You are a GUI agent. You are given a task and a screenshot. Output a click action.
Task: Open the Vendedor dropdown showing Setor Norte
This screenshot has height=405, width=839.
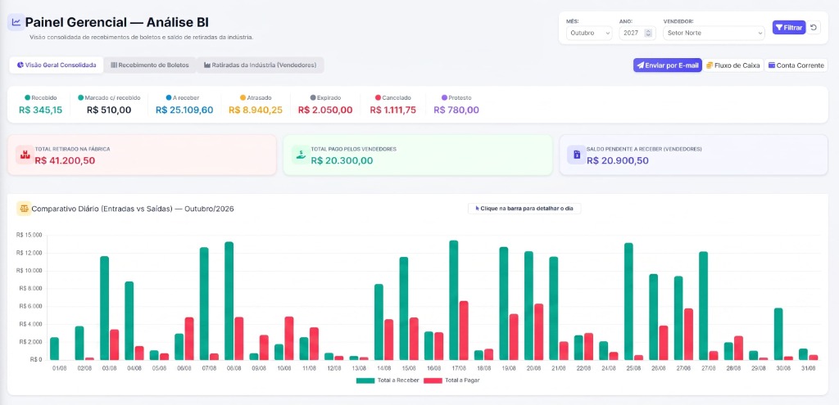[714, 33]
